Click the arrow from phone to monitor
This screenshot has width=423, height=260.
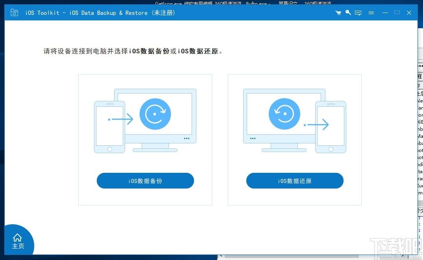point(122,119)
